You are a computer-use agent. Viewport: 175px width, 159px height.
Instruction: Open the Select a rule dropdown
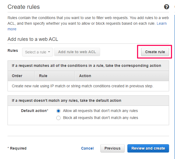point(37,52)
